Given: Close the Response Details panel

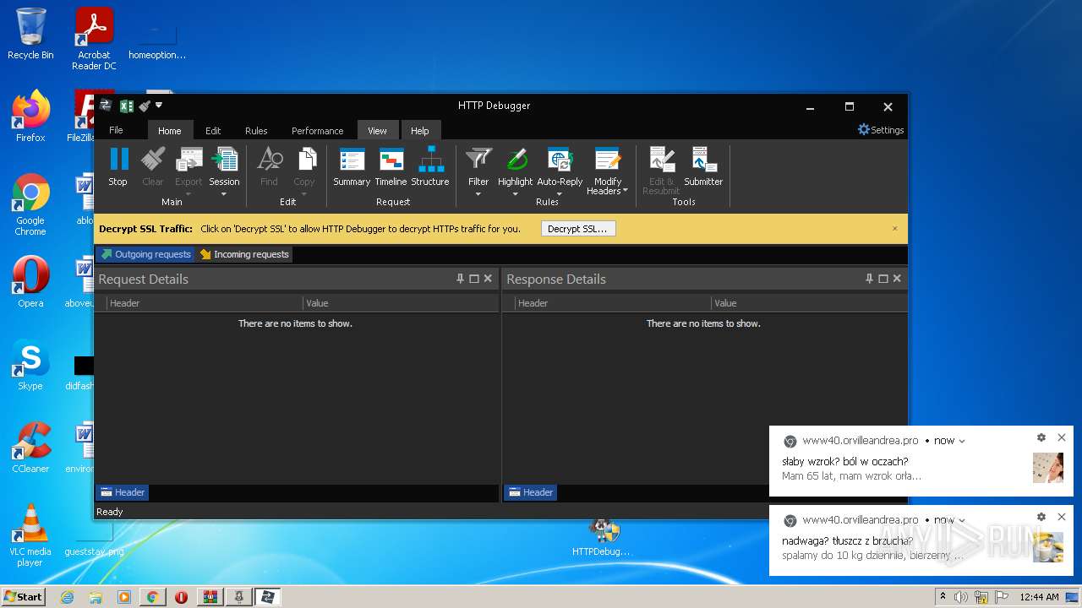Looking at the screenshot, I should [897, 279].
